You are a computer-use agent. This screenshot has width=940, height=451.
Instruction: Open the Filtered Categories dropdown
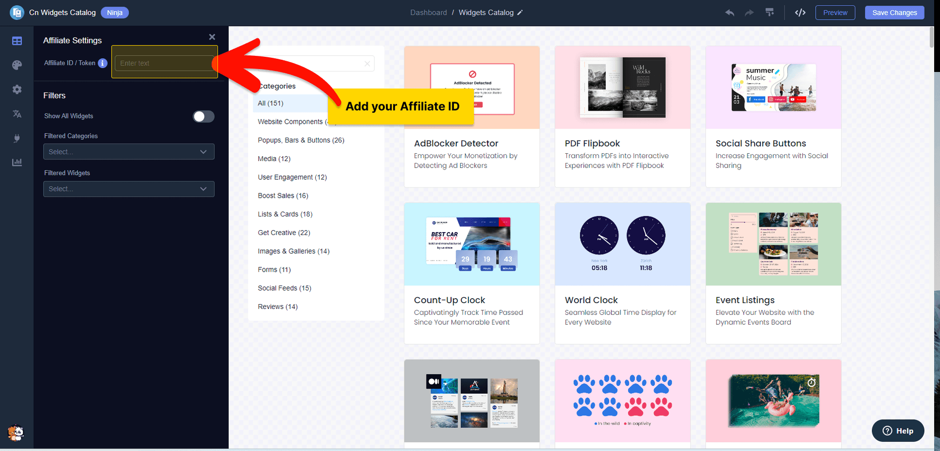pos(128,152)
